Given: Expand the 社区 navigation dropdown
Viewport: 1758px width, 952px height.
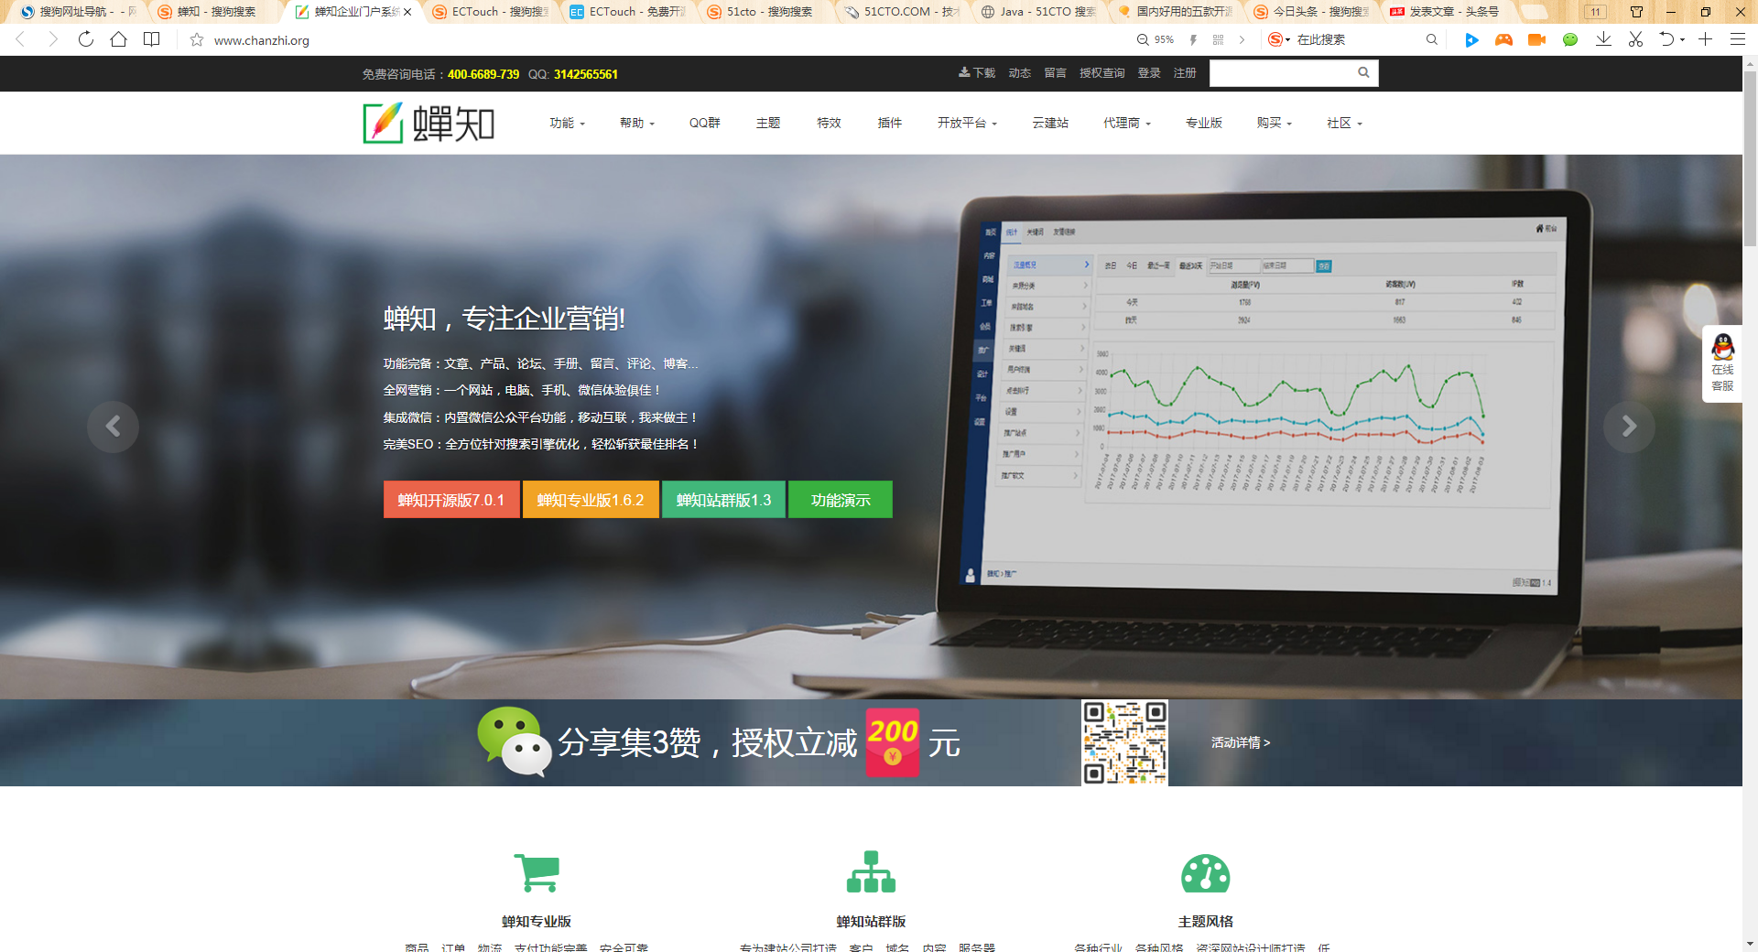Looking at the screenshot, I should click(x=1345, y=123).
